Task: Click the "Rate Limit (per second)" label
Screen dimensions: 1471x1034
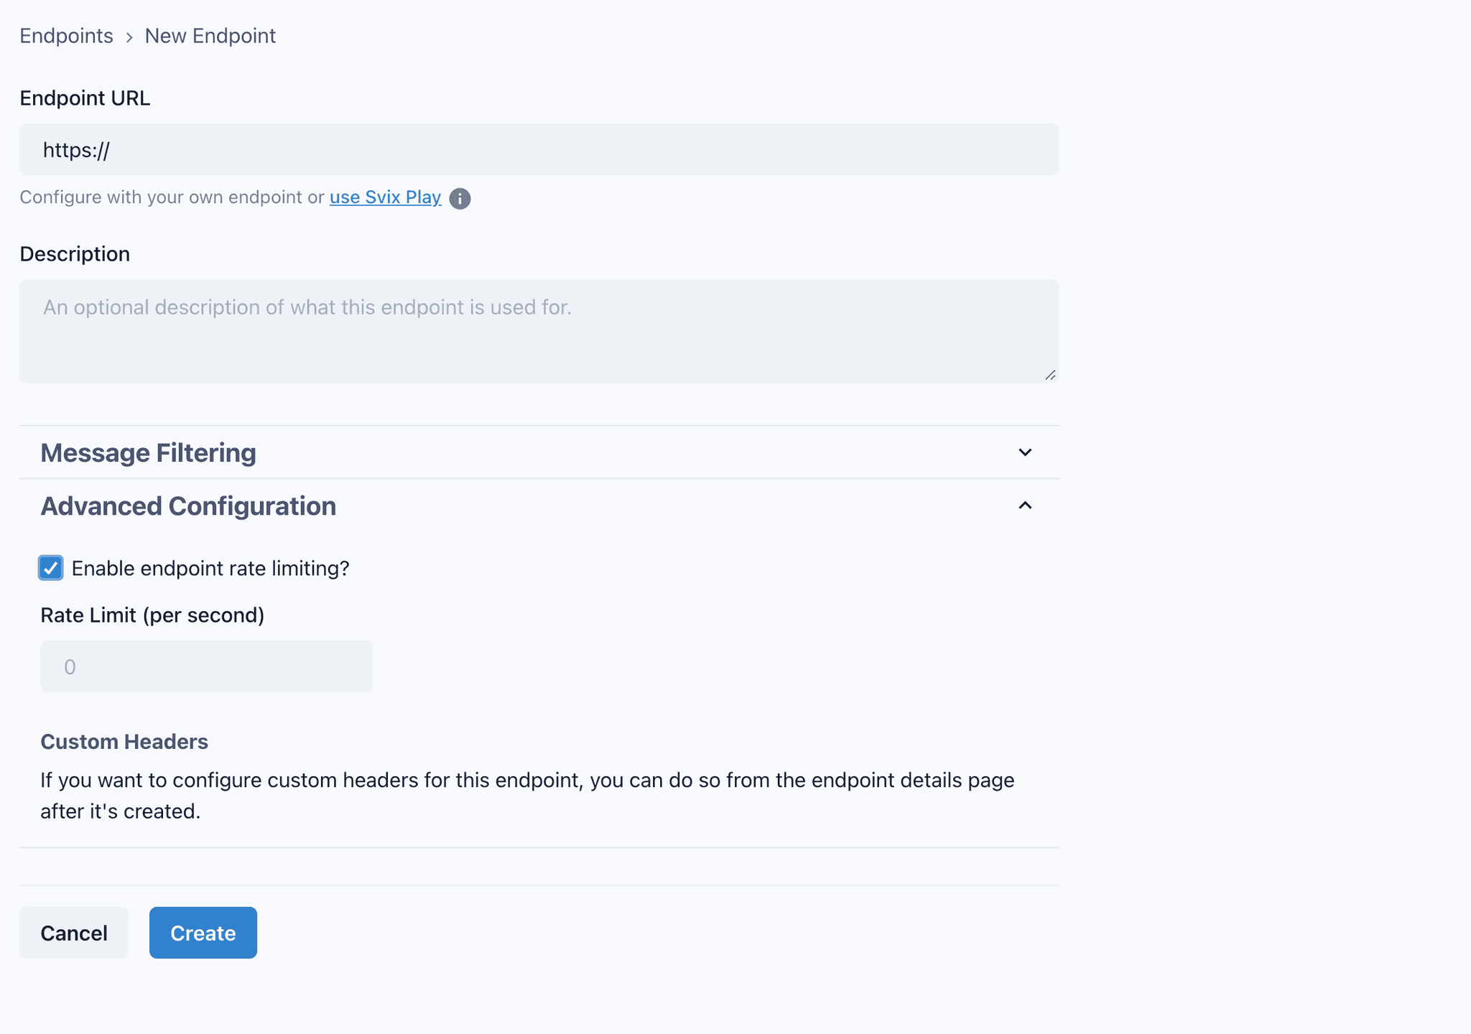Action: point(152,615)
